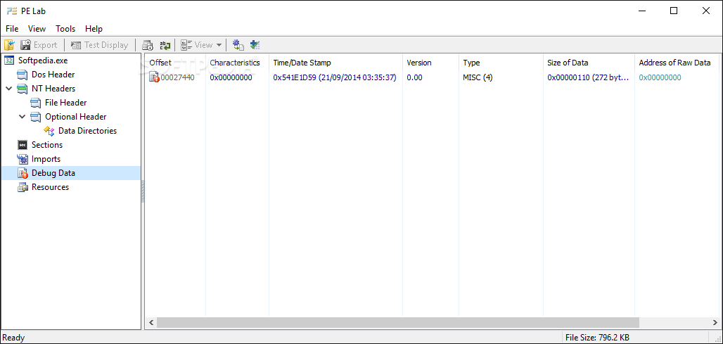The width and height of the screenshot is (723, 344).
Task: Click the cyan raw data address value
Action: click(660, 77)
